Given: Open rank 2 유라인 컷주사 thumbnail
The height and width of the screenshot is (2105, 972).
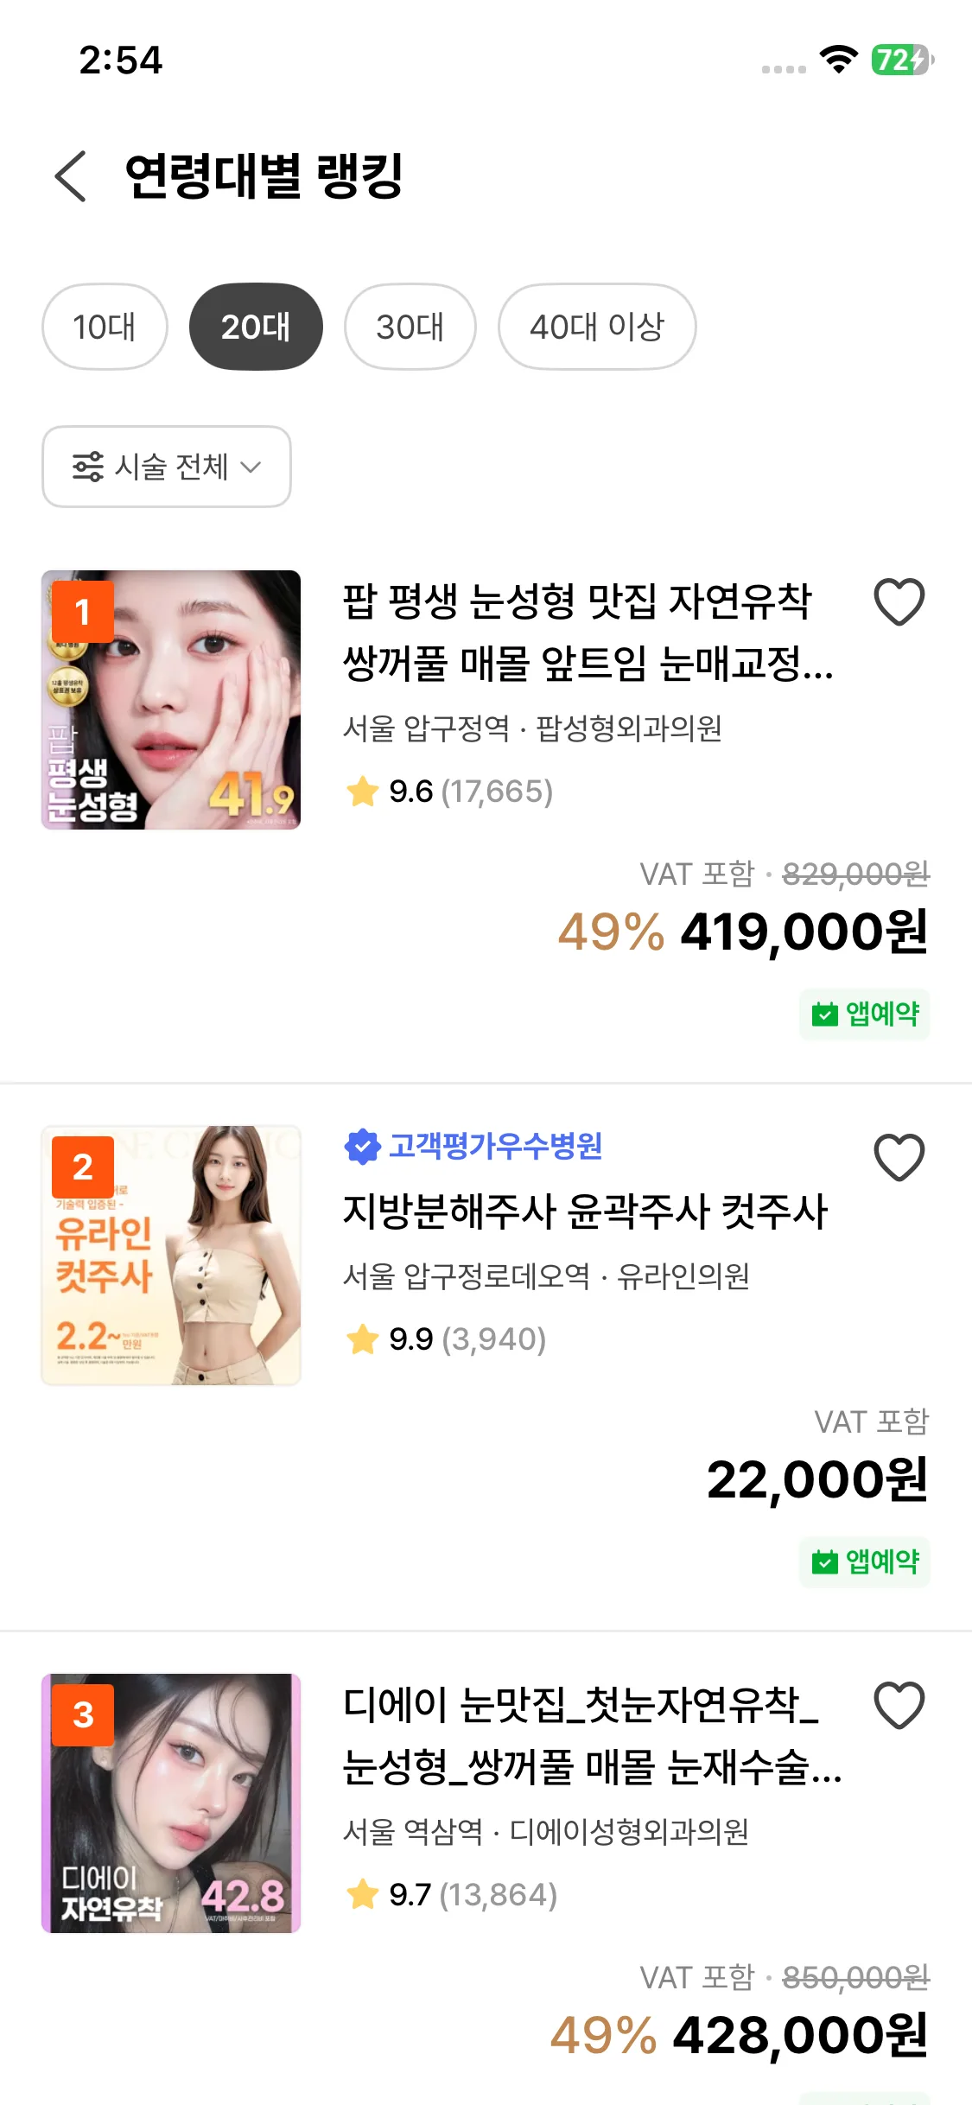Looking at the screenshot, I should click(171, 1256).
